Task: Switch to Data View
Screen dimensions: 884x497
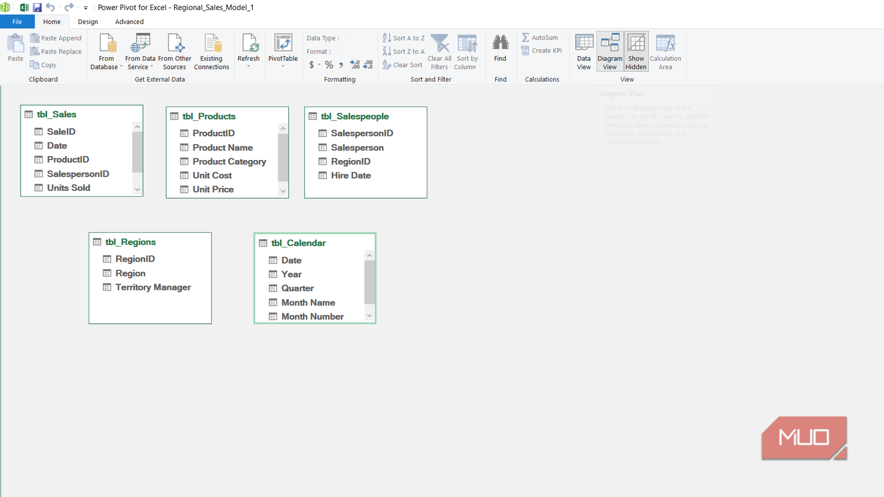Action: tap(584, 52)
